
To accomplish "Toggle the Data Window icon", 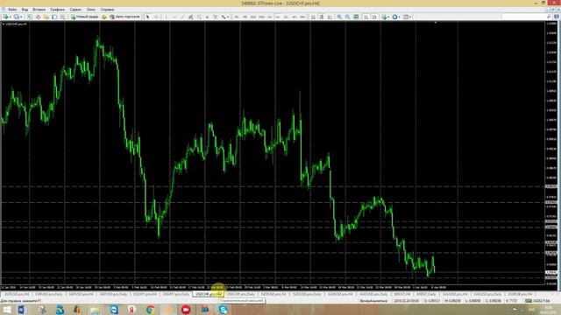I will [38, 17].
